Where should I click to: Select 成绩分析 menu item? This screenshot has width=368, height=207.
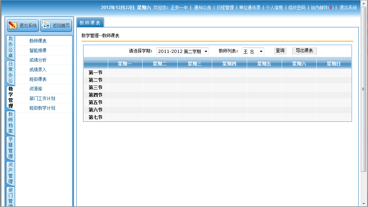[x=38, y=60]
